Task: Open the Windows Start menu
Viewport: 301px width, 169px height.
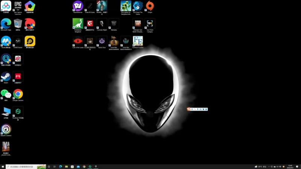Action: [3, 167]
